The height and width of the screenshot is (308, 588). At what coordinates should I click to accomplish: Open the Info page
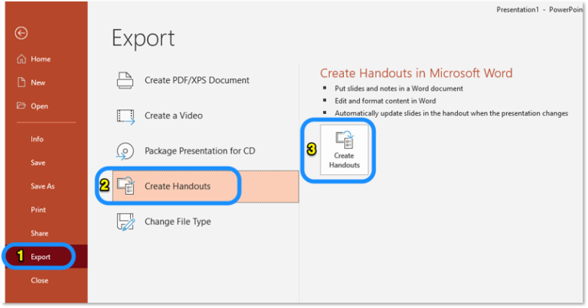[x=37, y=139]
